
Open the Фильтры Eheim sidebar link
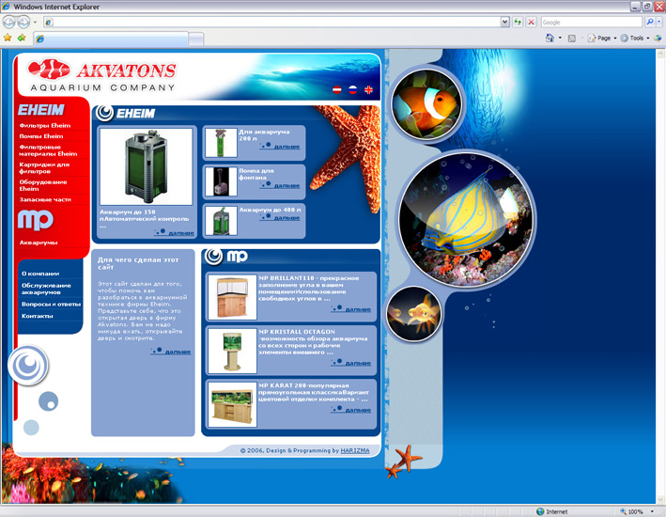44,125
